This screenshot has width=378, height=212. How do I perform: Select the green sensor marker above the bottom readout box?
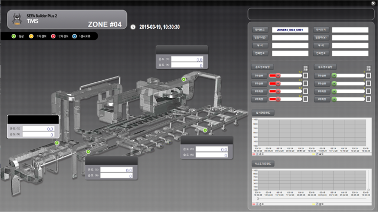(x=88, y=151)
